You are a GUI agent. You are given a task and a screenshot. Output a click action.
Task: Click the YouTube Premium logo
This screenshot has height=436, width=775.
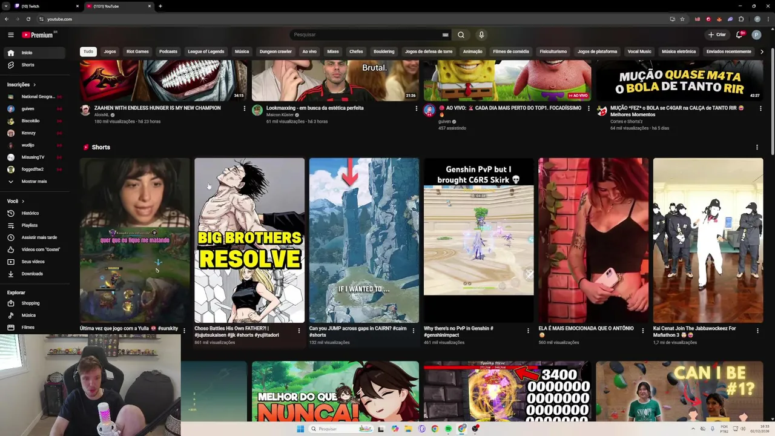tap(39, 35)
